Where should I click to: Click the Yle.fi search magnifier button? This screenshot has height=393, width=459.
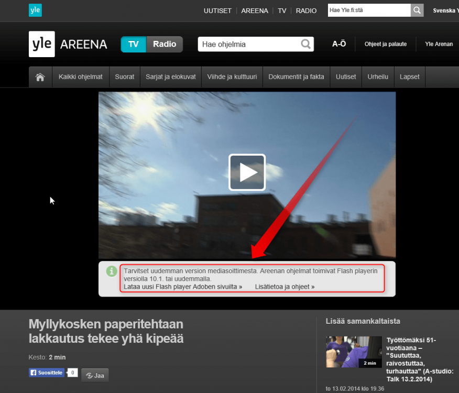(x=417, y=10)
